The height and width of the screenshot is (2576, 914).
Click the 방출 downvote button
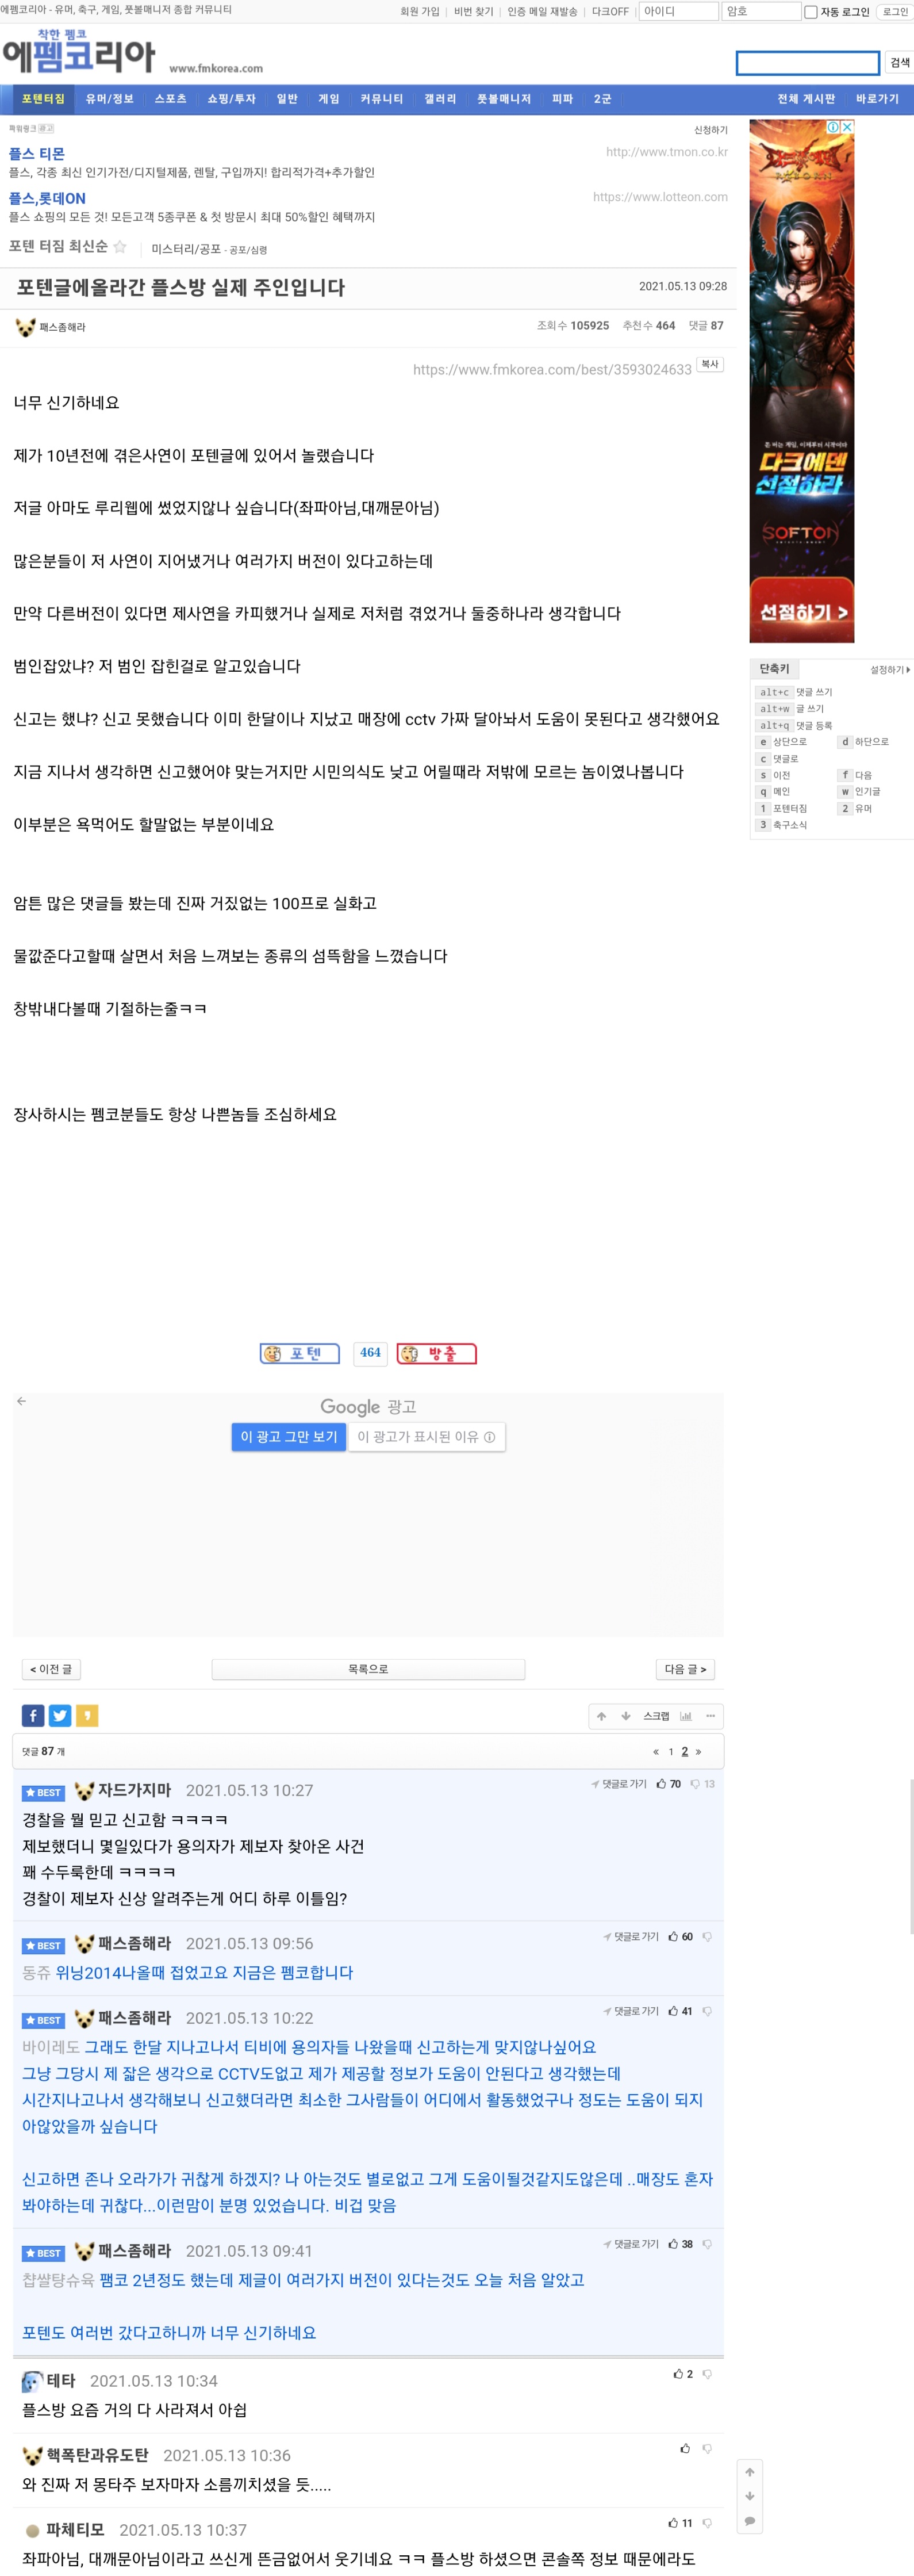[436, 1353]
